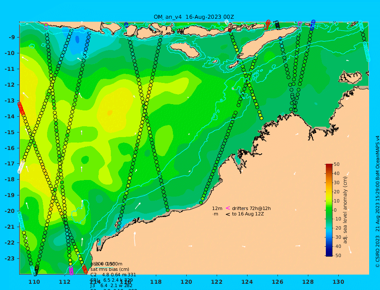The height and width of the screenshot is (290, 380).
Task: Click the map title "OM_an_v4 16-Aug-2023 00Z"
Action: tap(194, 17)
